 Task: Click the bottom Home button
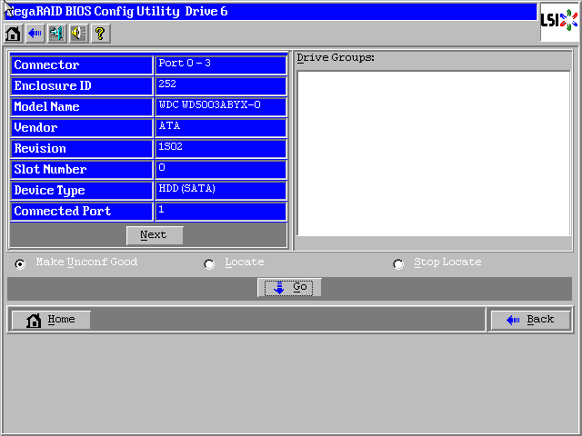click(x=51, y=320)
